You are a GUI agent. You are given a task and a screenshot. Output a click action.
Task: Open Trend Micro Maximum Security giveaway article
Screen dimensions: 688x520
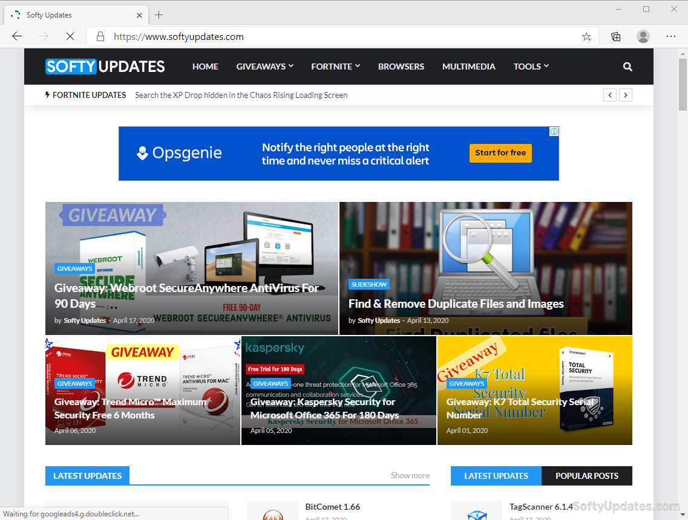click(x=130, y=409)
